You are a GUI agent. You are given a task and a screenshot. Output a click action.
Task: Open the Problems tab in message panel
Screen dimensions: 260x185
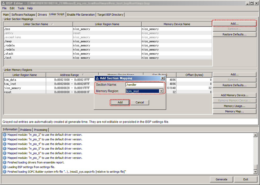[x=26, y=130]
